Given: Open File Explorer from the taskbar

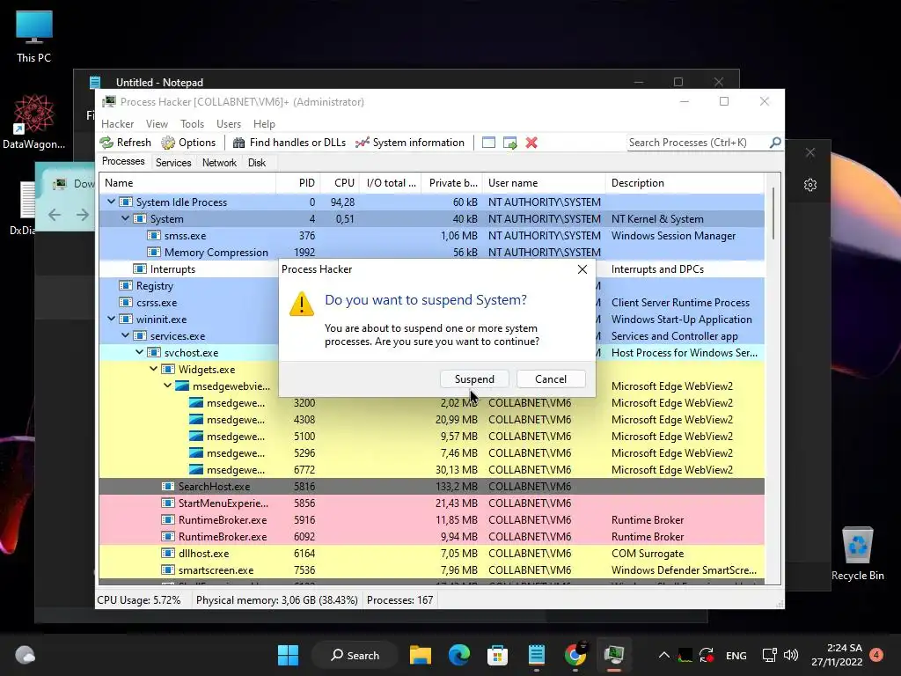Looking at the screenshot, I should point(421,655).
